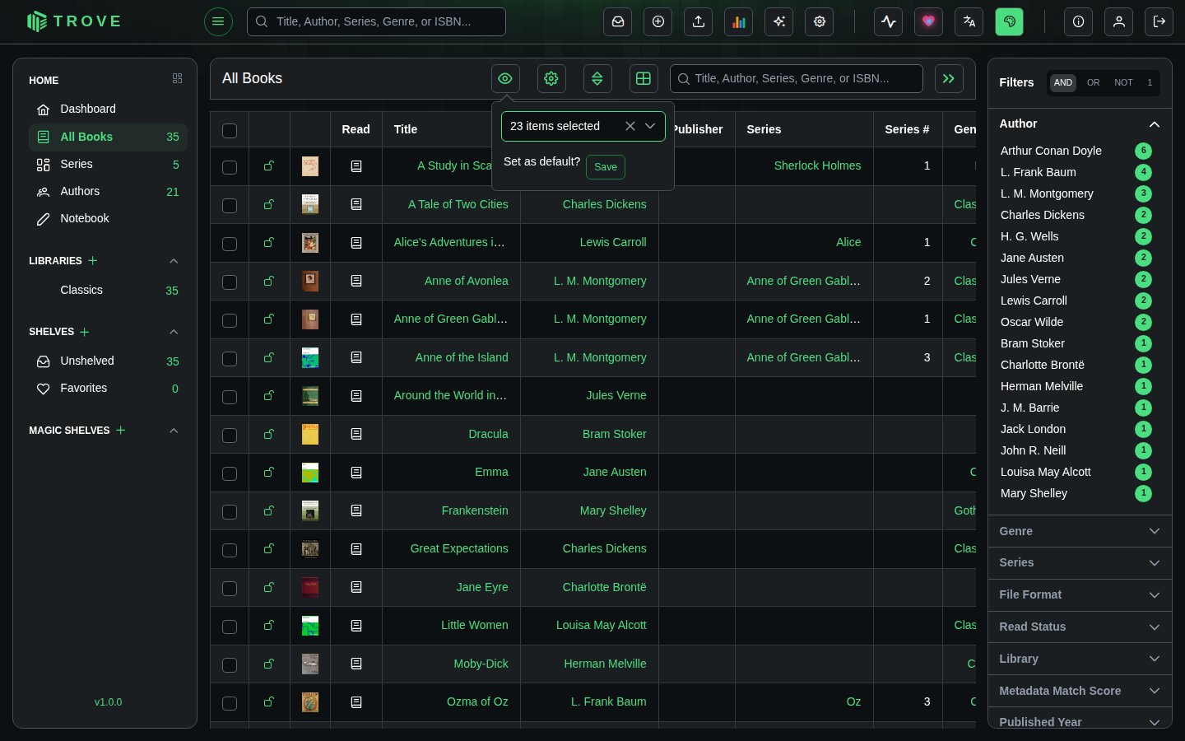Open the inbox tray icon in top bar
Image resolution: width=1185 pixels, height=741 pixels.
[x=618, y=21]
